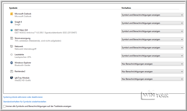Screen dimensions: 187x111
Task: Click the '76% verbleiben' battery status text
Action: 38,41
